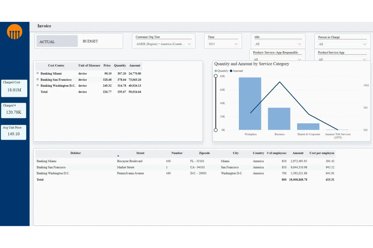373x248 pixels.
Task: Open the Person in Charge dropdown
Action: pyautogui.click(x=342, y=44)
